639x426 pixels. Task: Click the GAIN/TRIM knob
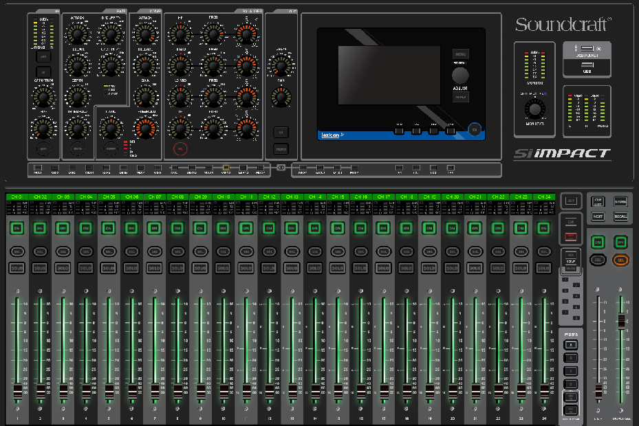(x=43, y=96)
